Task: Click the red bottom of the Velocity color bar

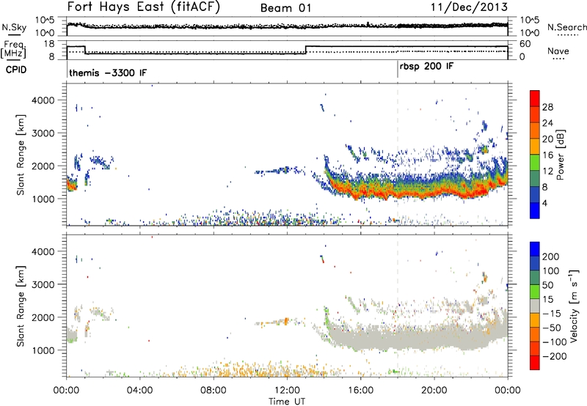Action: pos(535,363)
